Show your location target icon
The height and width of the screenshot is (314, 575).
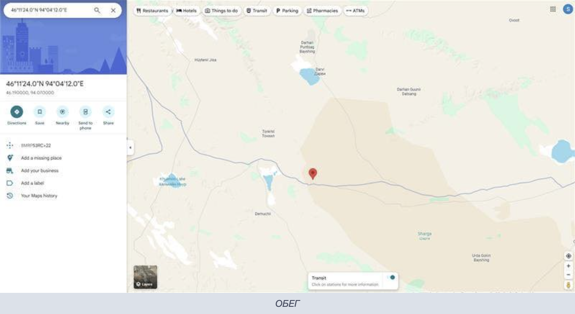pyautogui.click(x=568, y=256)
